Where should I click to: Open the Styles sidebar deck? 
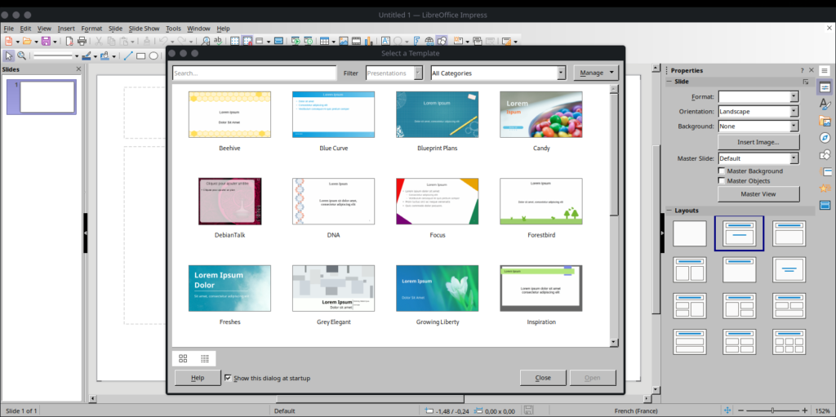point(825,104)
